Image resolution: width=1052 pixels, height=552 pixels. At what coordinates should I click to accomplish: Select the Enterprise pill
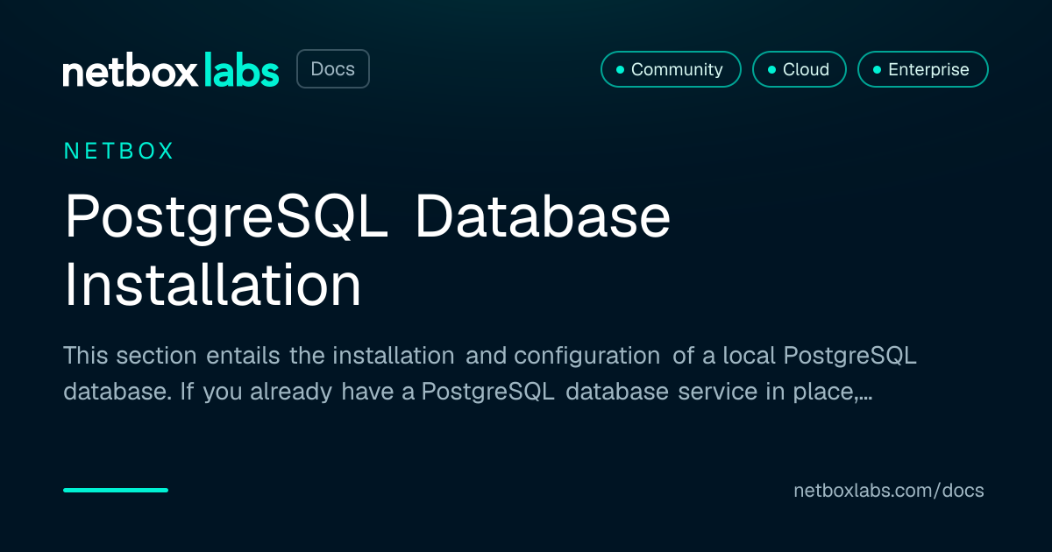(922, 69)
